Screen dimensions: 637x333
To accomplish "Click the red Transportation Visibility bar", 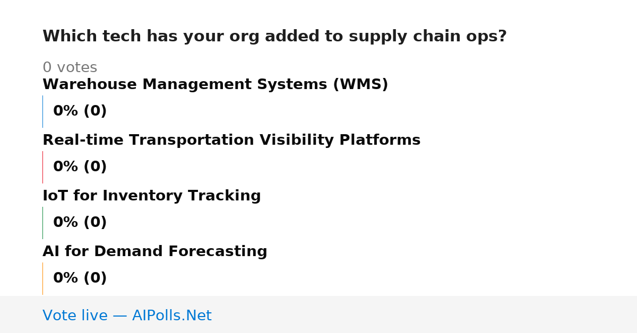I will point(42,167).
